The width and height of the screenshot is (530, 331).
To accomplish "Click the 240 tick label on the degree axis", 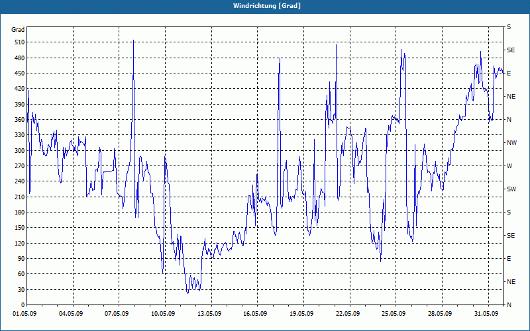I will tap(19, 181).
